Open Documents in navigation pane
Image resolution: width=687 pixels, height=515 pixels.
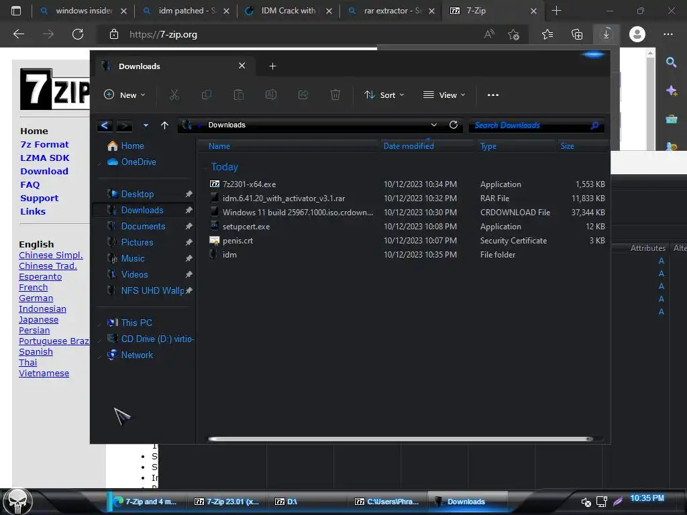(143, 227)
